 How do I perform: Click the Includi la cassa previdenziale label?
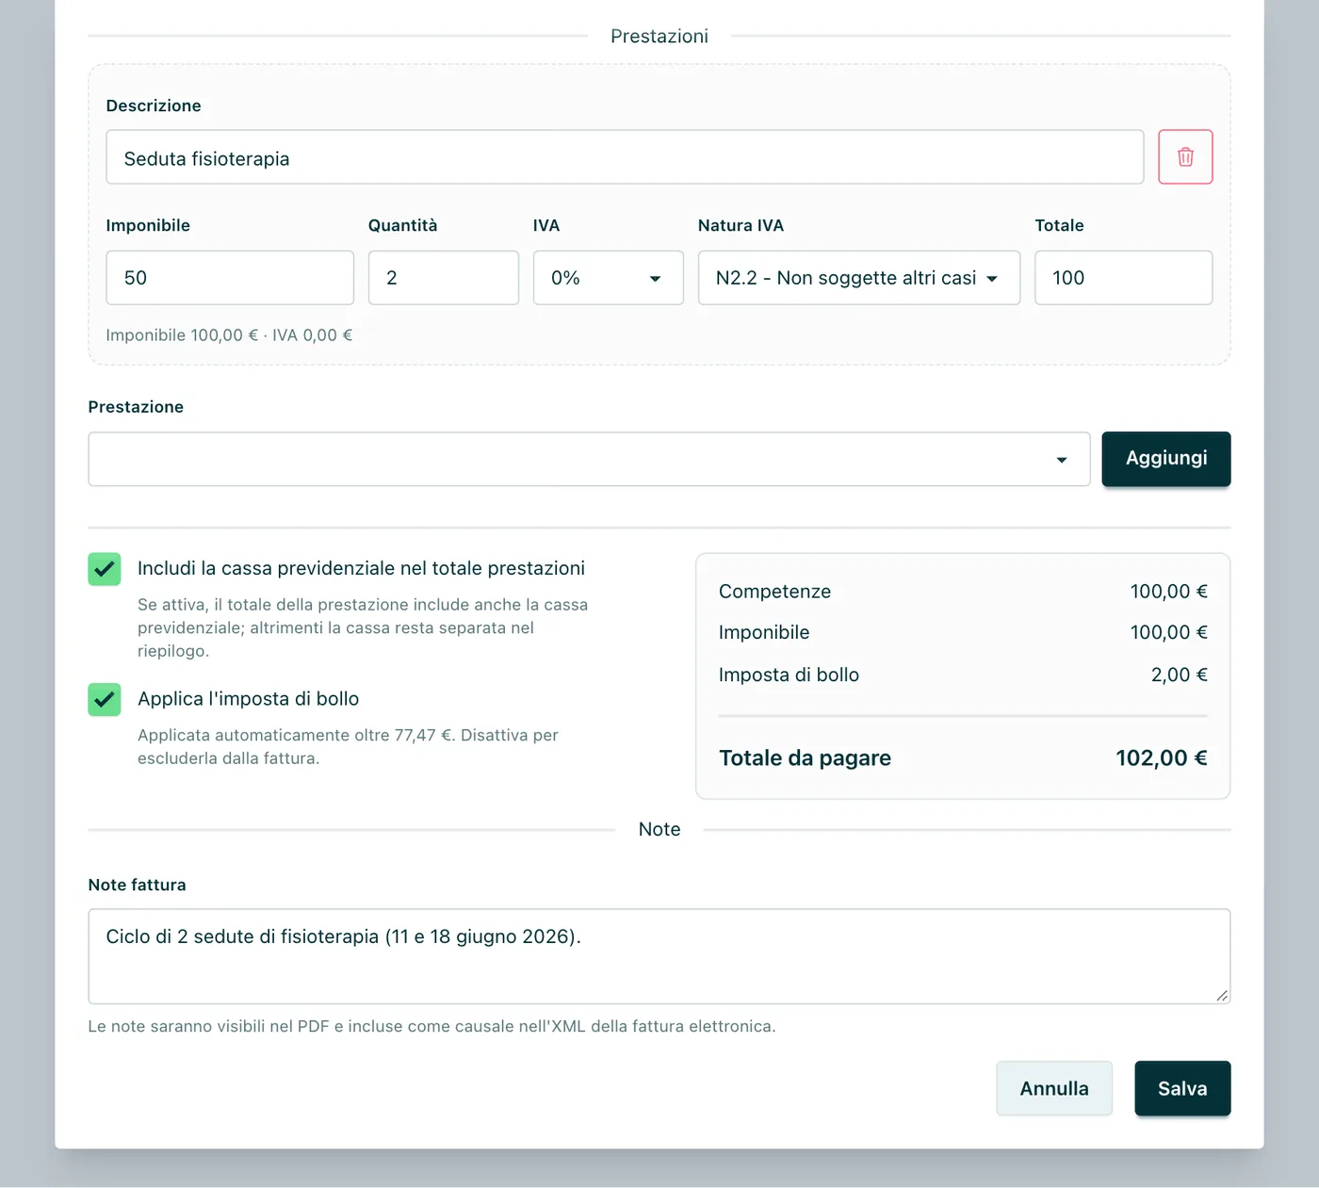pos(361,568)
